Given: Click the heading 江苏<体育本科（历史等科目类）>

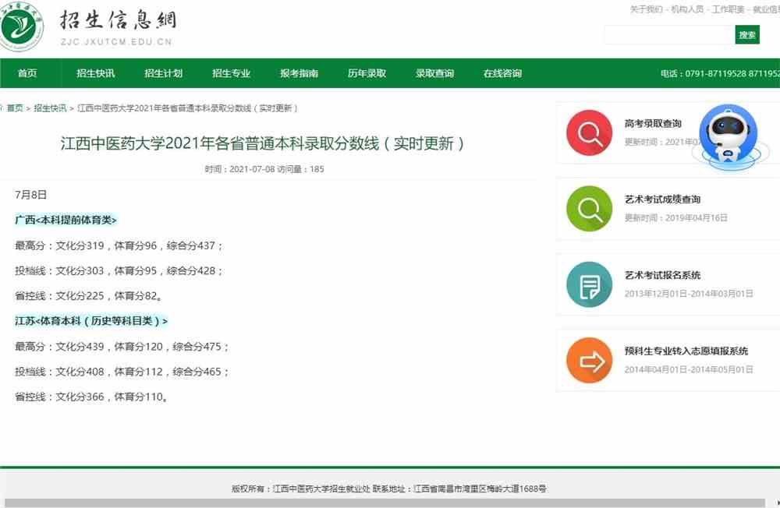Looking at the screenshot, I should click(x=91, y=321).
